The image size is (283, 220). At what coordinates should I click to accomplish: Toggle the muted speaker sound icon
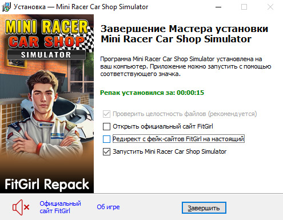(21, 207)
